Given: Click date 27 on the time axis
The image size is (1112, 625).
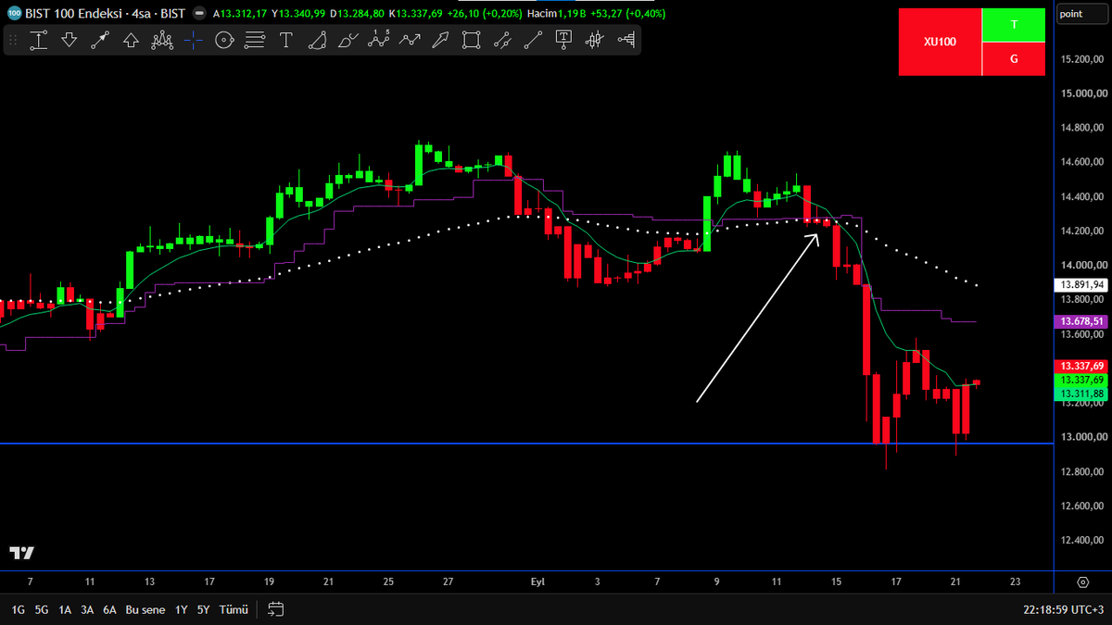Looking at the screenshot, I should (449, 581).
